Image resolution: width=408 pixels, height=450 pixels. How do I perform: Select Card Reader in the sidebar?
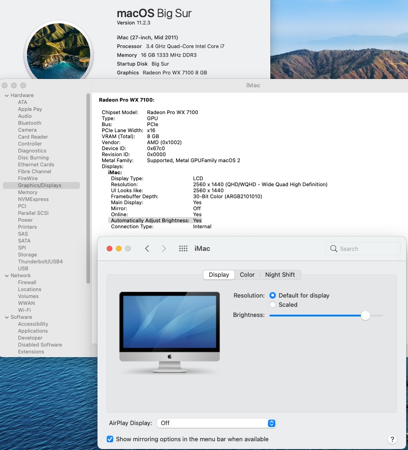(x=33, y=137)
